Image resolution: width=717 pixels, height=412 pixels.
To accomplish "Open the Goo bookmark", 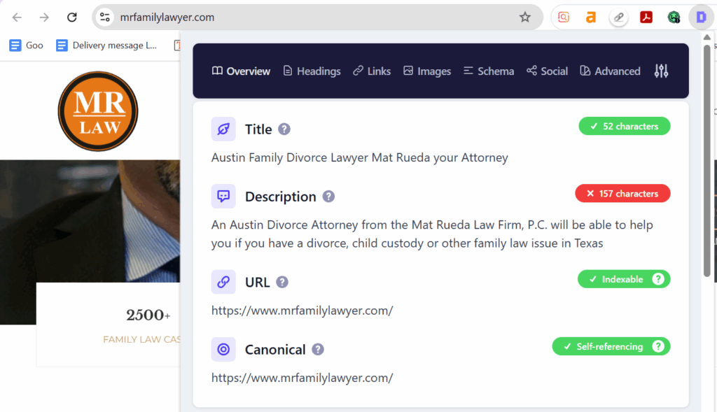I will coord(26,45).
